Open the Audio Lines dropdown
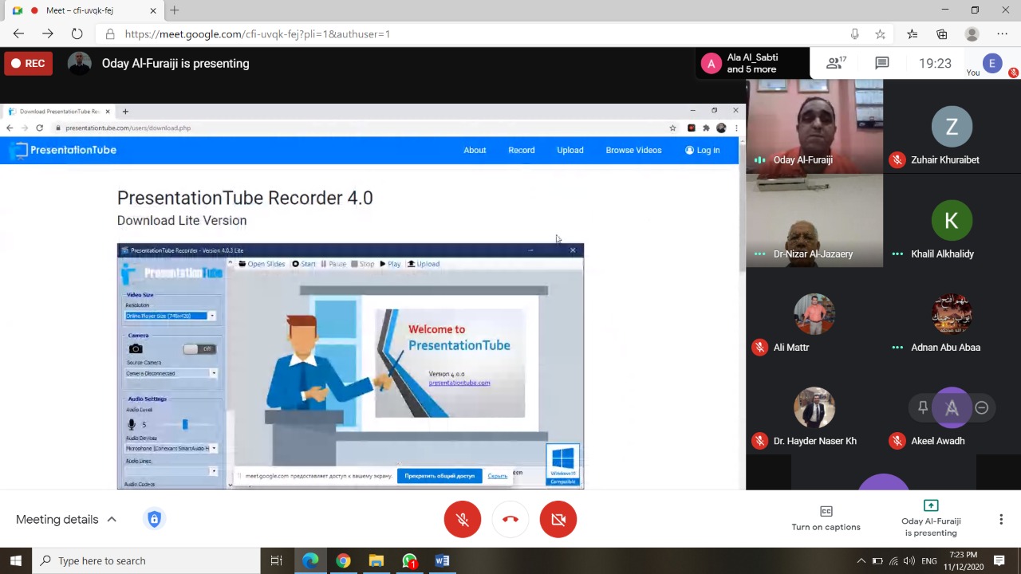Image resolution: width=1021 pixels, height=574 pixels. coord(171,471)
